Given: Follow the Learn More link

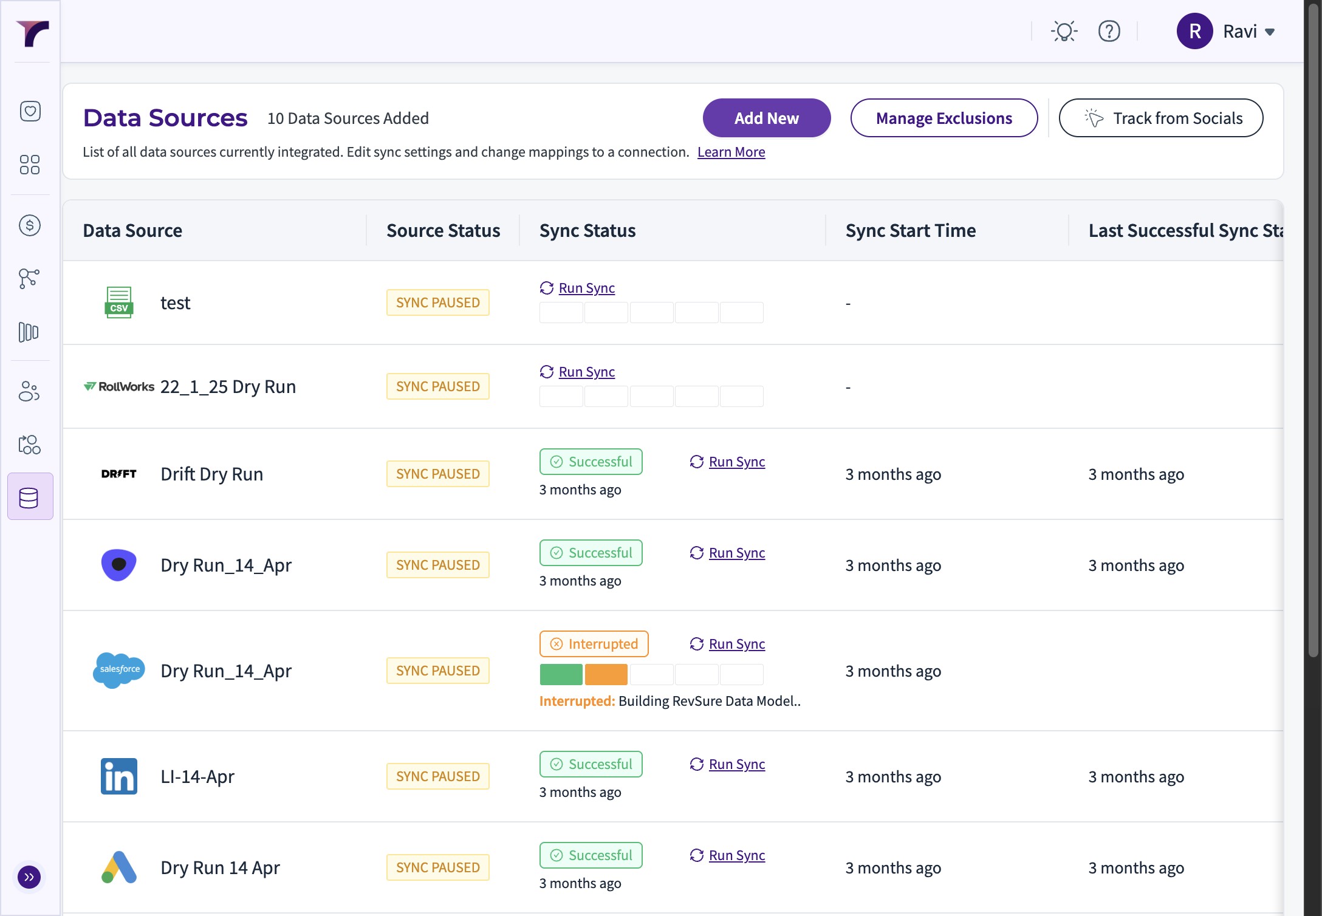Looking at the screenshot, I should [731, 152].
